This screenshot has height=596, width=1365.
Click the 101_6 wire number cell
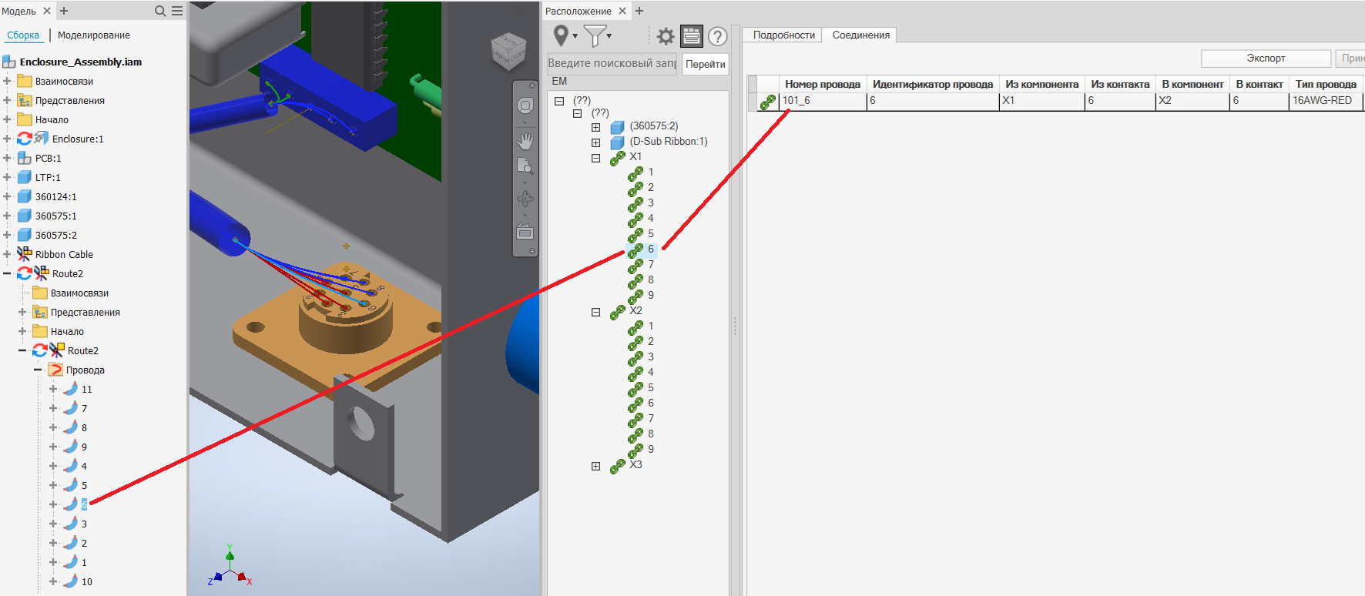(823, 101)
